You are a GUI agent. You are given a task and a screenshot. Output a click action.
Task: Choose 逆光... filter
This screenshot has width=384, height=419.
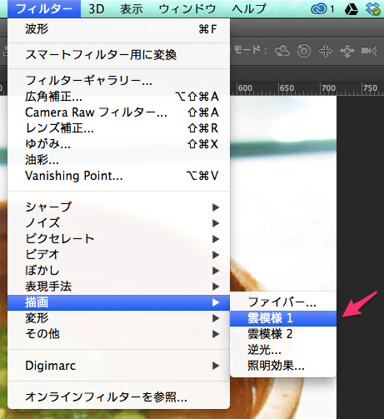pos(283,350)
